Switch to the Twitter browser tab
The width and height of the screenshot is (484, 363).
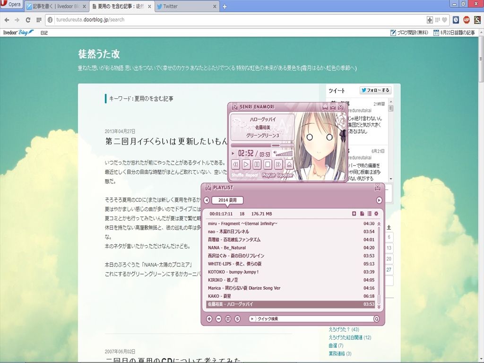[x=186, y=6]
